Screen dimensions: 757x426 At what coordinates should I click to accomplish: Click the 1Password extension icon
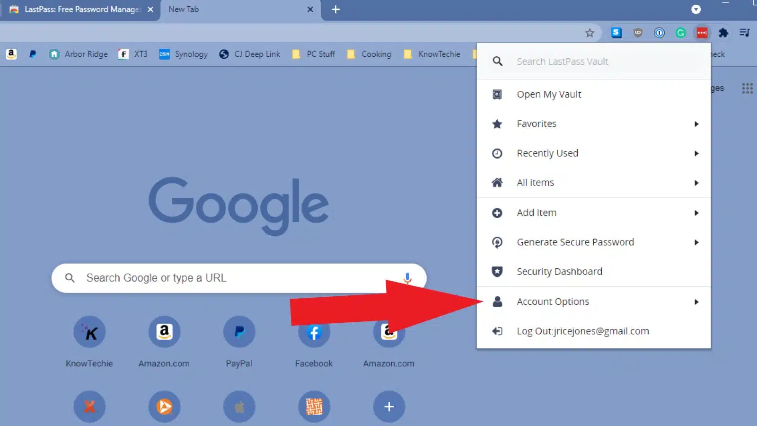pyautogui.click(x=659, y=33)
